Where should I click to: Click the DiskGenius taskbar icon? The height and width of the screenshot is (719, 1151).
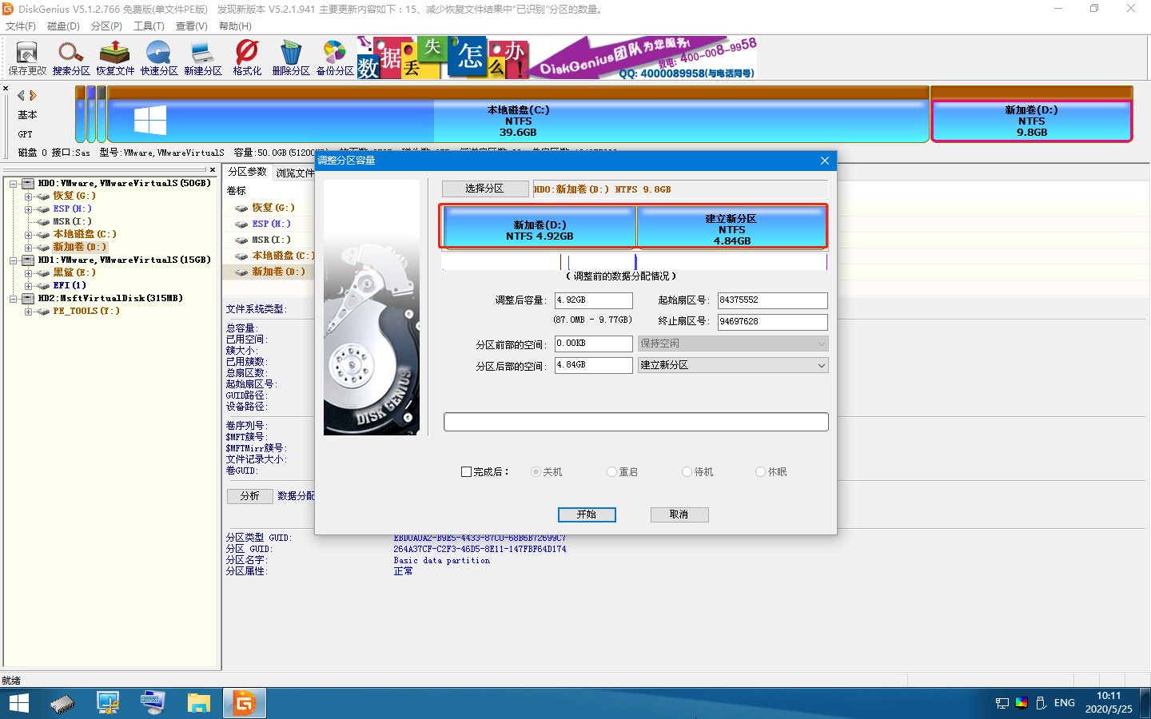click(x=244, y=704)
